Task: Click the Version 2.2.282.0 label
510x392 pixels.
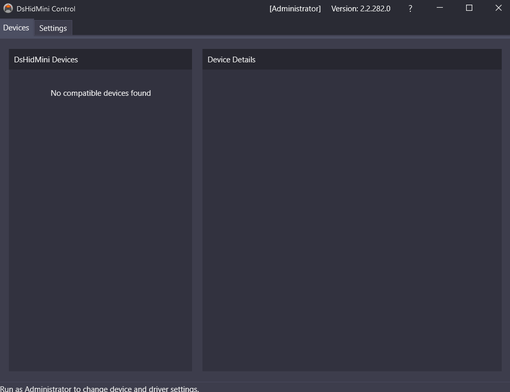Action: pos(361,9)
